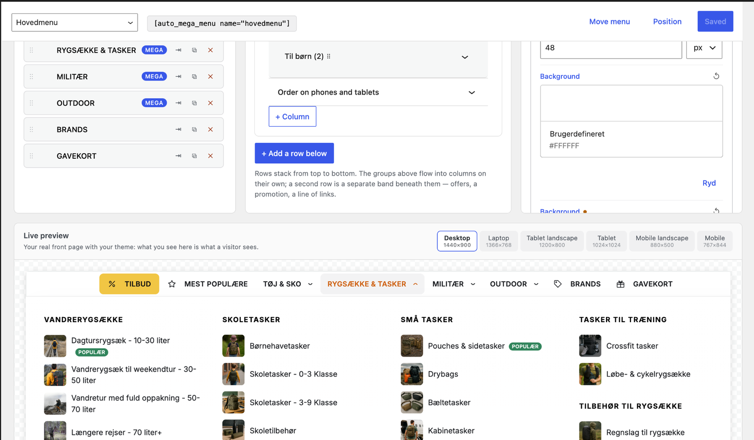754x440 pixels.
Task: Open the px unit dropdown
Action: (704, 48)
